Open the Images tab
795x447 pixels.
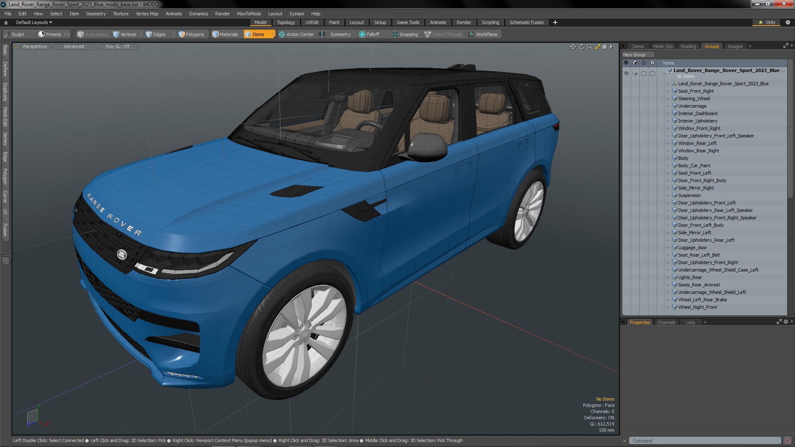[x=735, y=46]
